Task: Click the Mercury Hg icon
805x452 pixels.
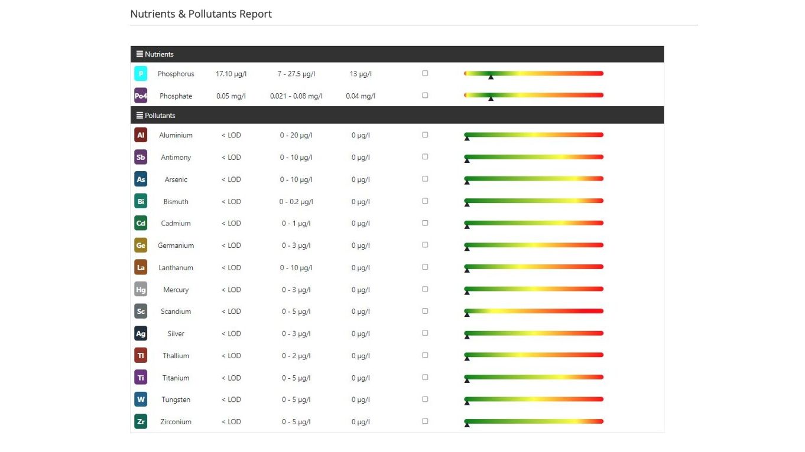Action: (141, 289)
